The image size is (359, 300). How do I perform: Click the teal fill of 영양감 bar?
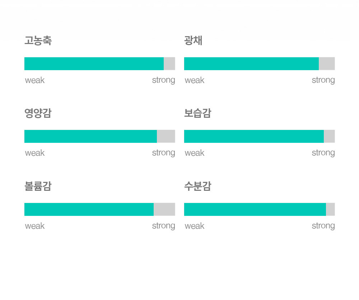[x=91, y=136]
